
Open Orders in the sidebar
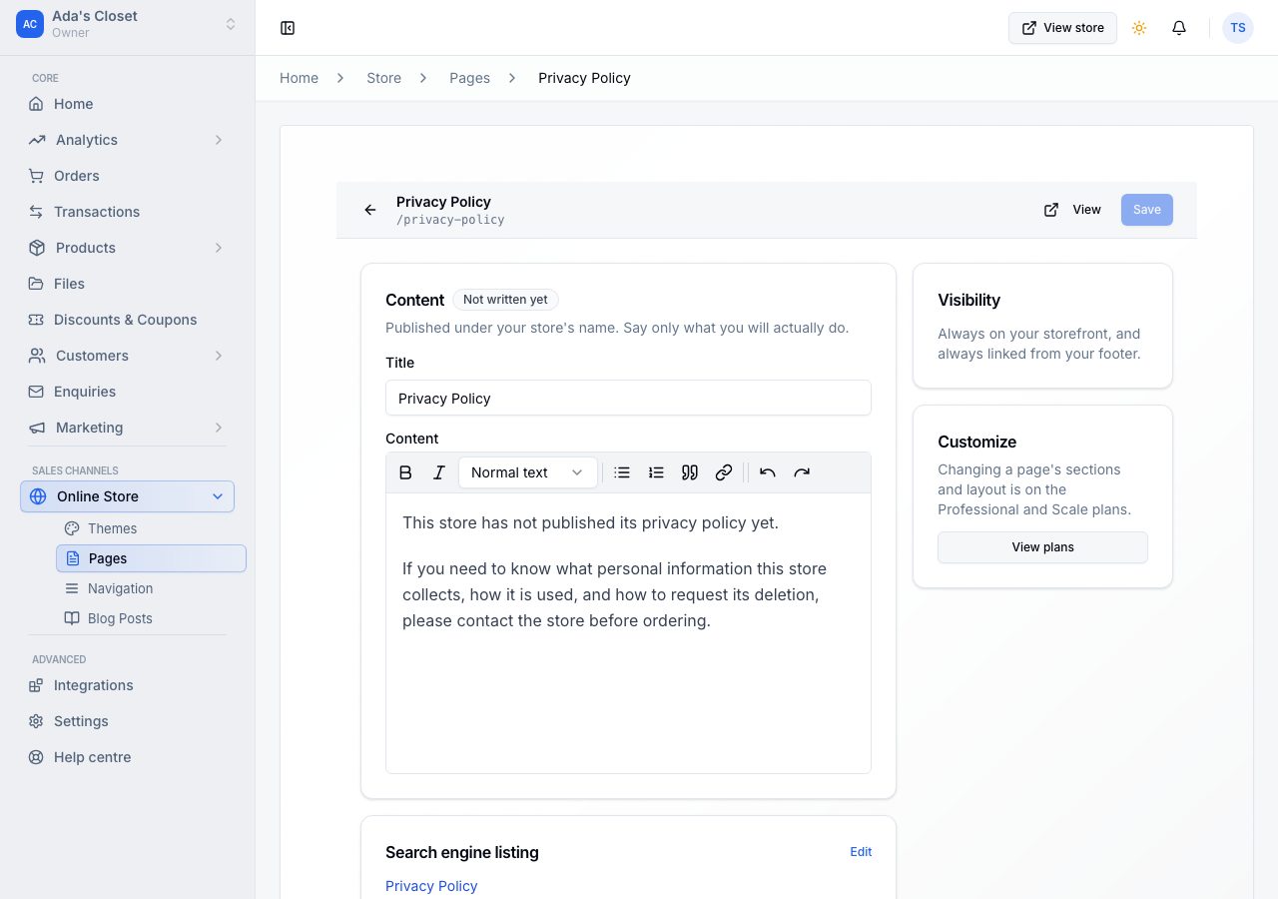pos(127,176)
